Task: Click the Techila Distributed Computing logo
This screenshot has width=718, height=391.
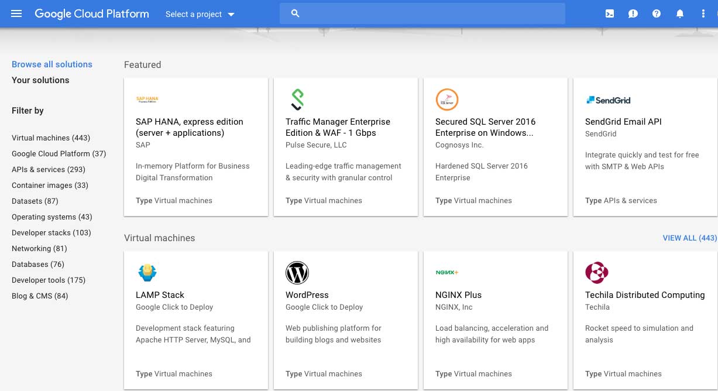Action: click(597, 273)
